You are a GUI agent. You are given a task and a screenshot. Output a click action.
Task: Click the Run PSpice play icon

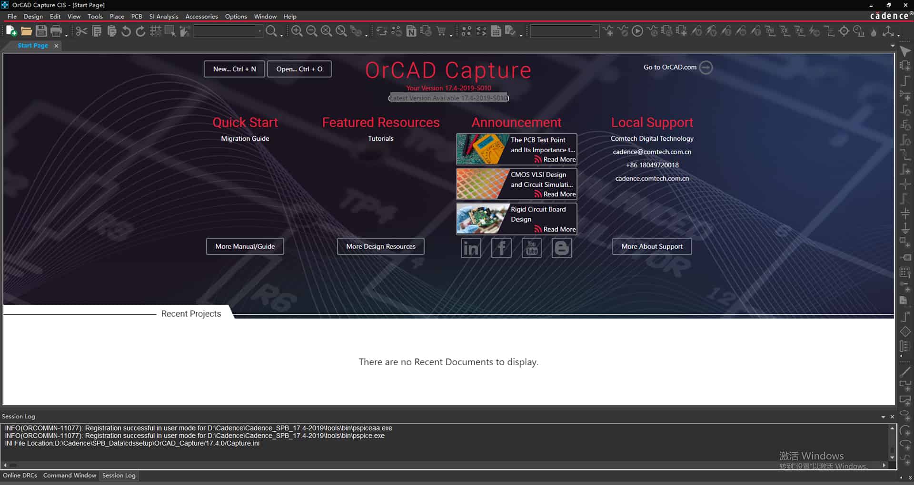637,31
